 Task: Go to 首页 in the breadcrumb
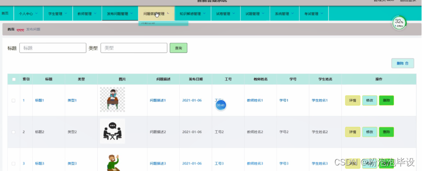11,29
